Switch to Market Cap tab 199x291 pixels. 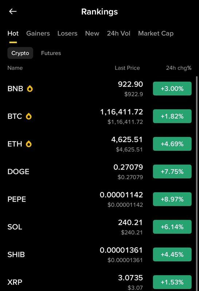156,33
